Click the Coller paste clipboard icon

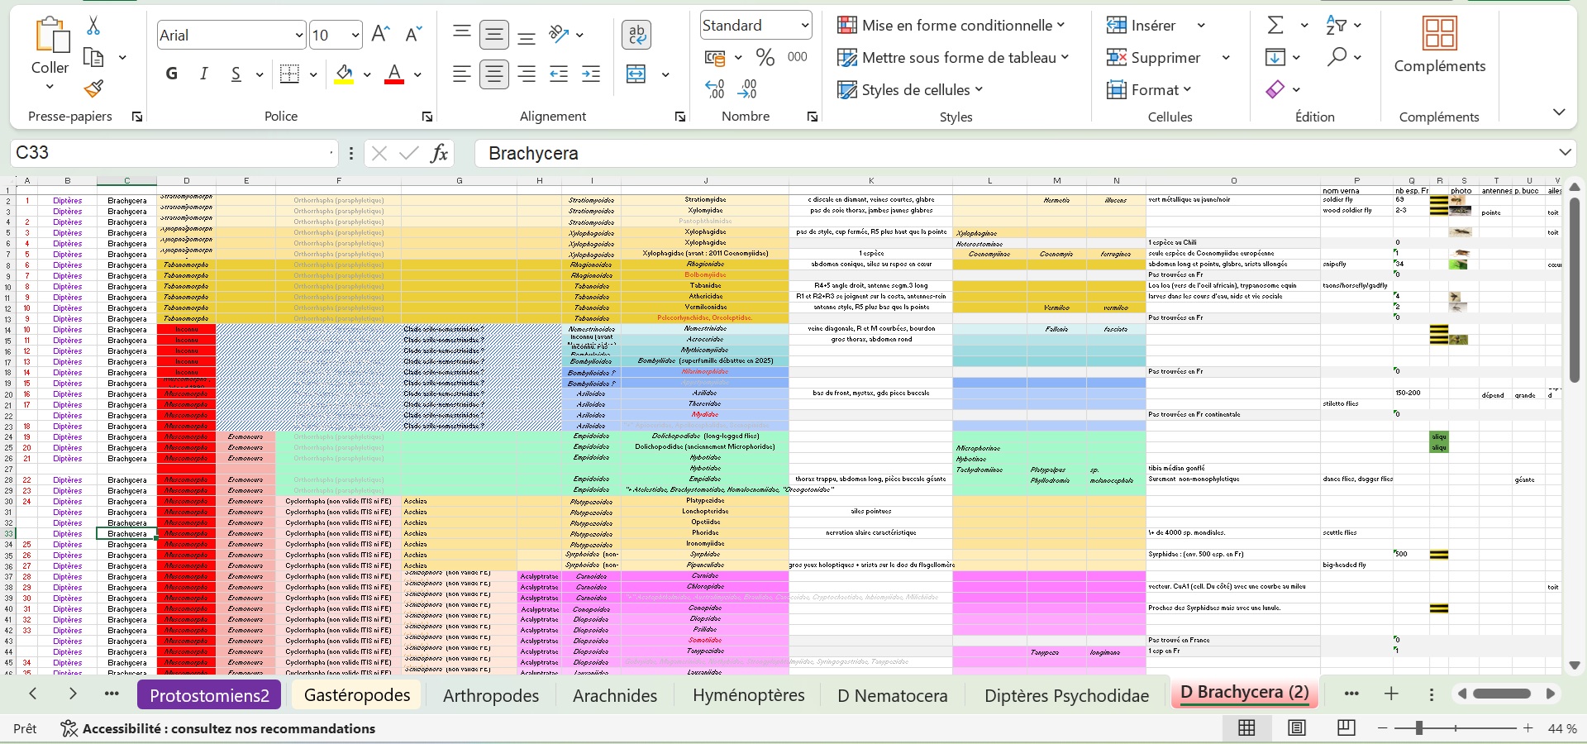(51, 36)
